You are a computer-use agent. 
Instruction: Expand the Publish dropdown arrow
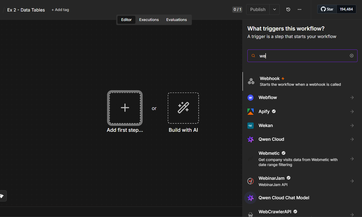tap(274, 9)
